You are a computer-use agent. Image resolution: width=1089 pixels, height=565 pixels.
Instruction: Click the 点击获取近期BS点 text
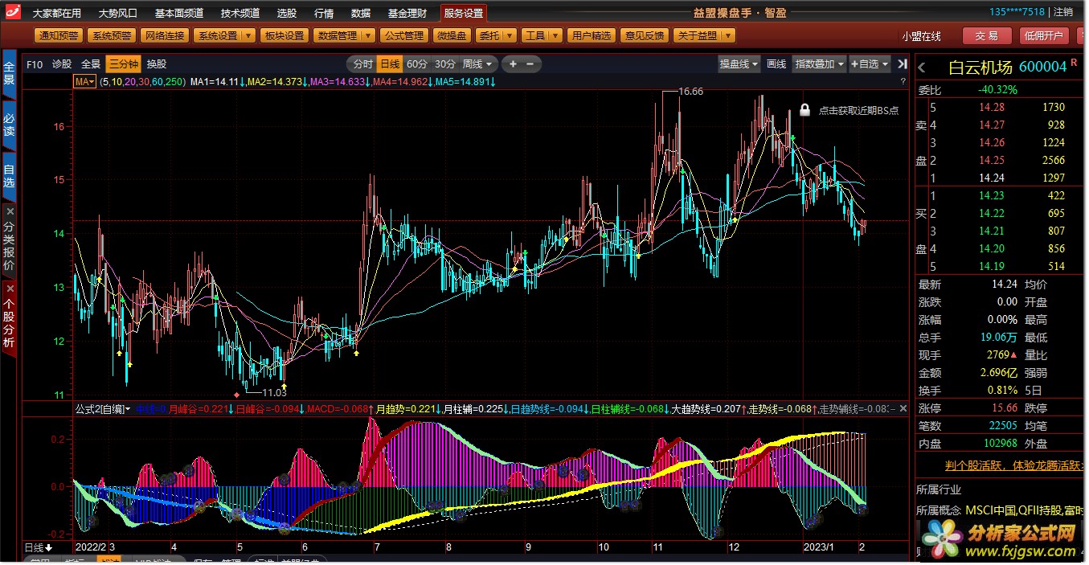tap(858, 110)
